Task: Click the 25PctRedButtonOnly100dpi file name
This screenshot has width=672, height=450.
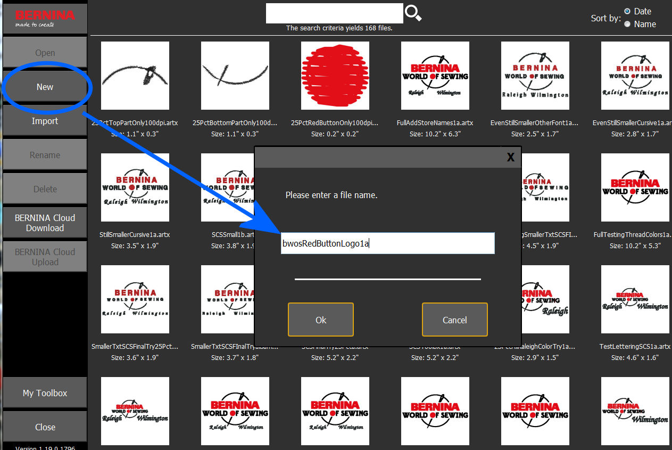Action: click(335, 122)
